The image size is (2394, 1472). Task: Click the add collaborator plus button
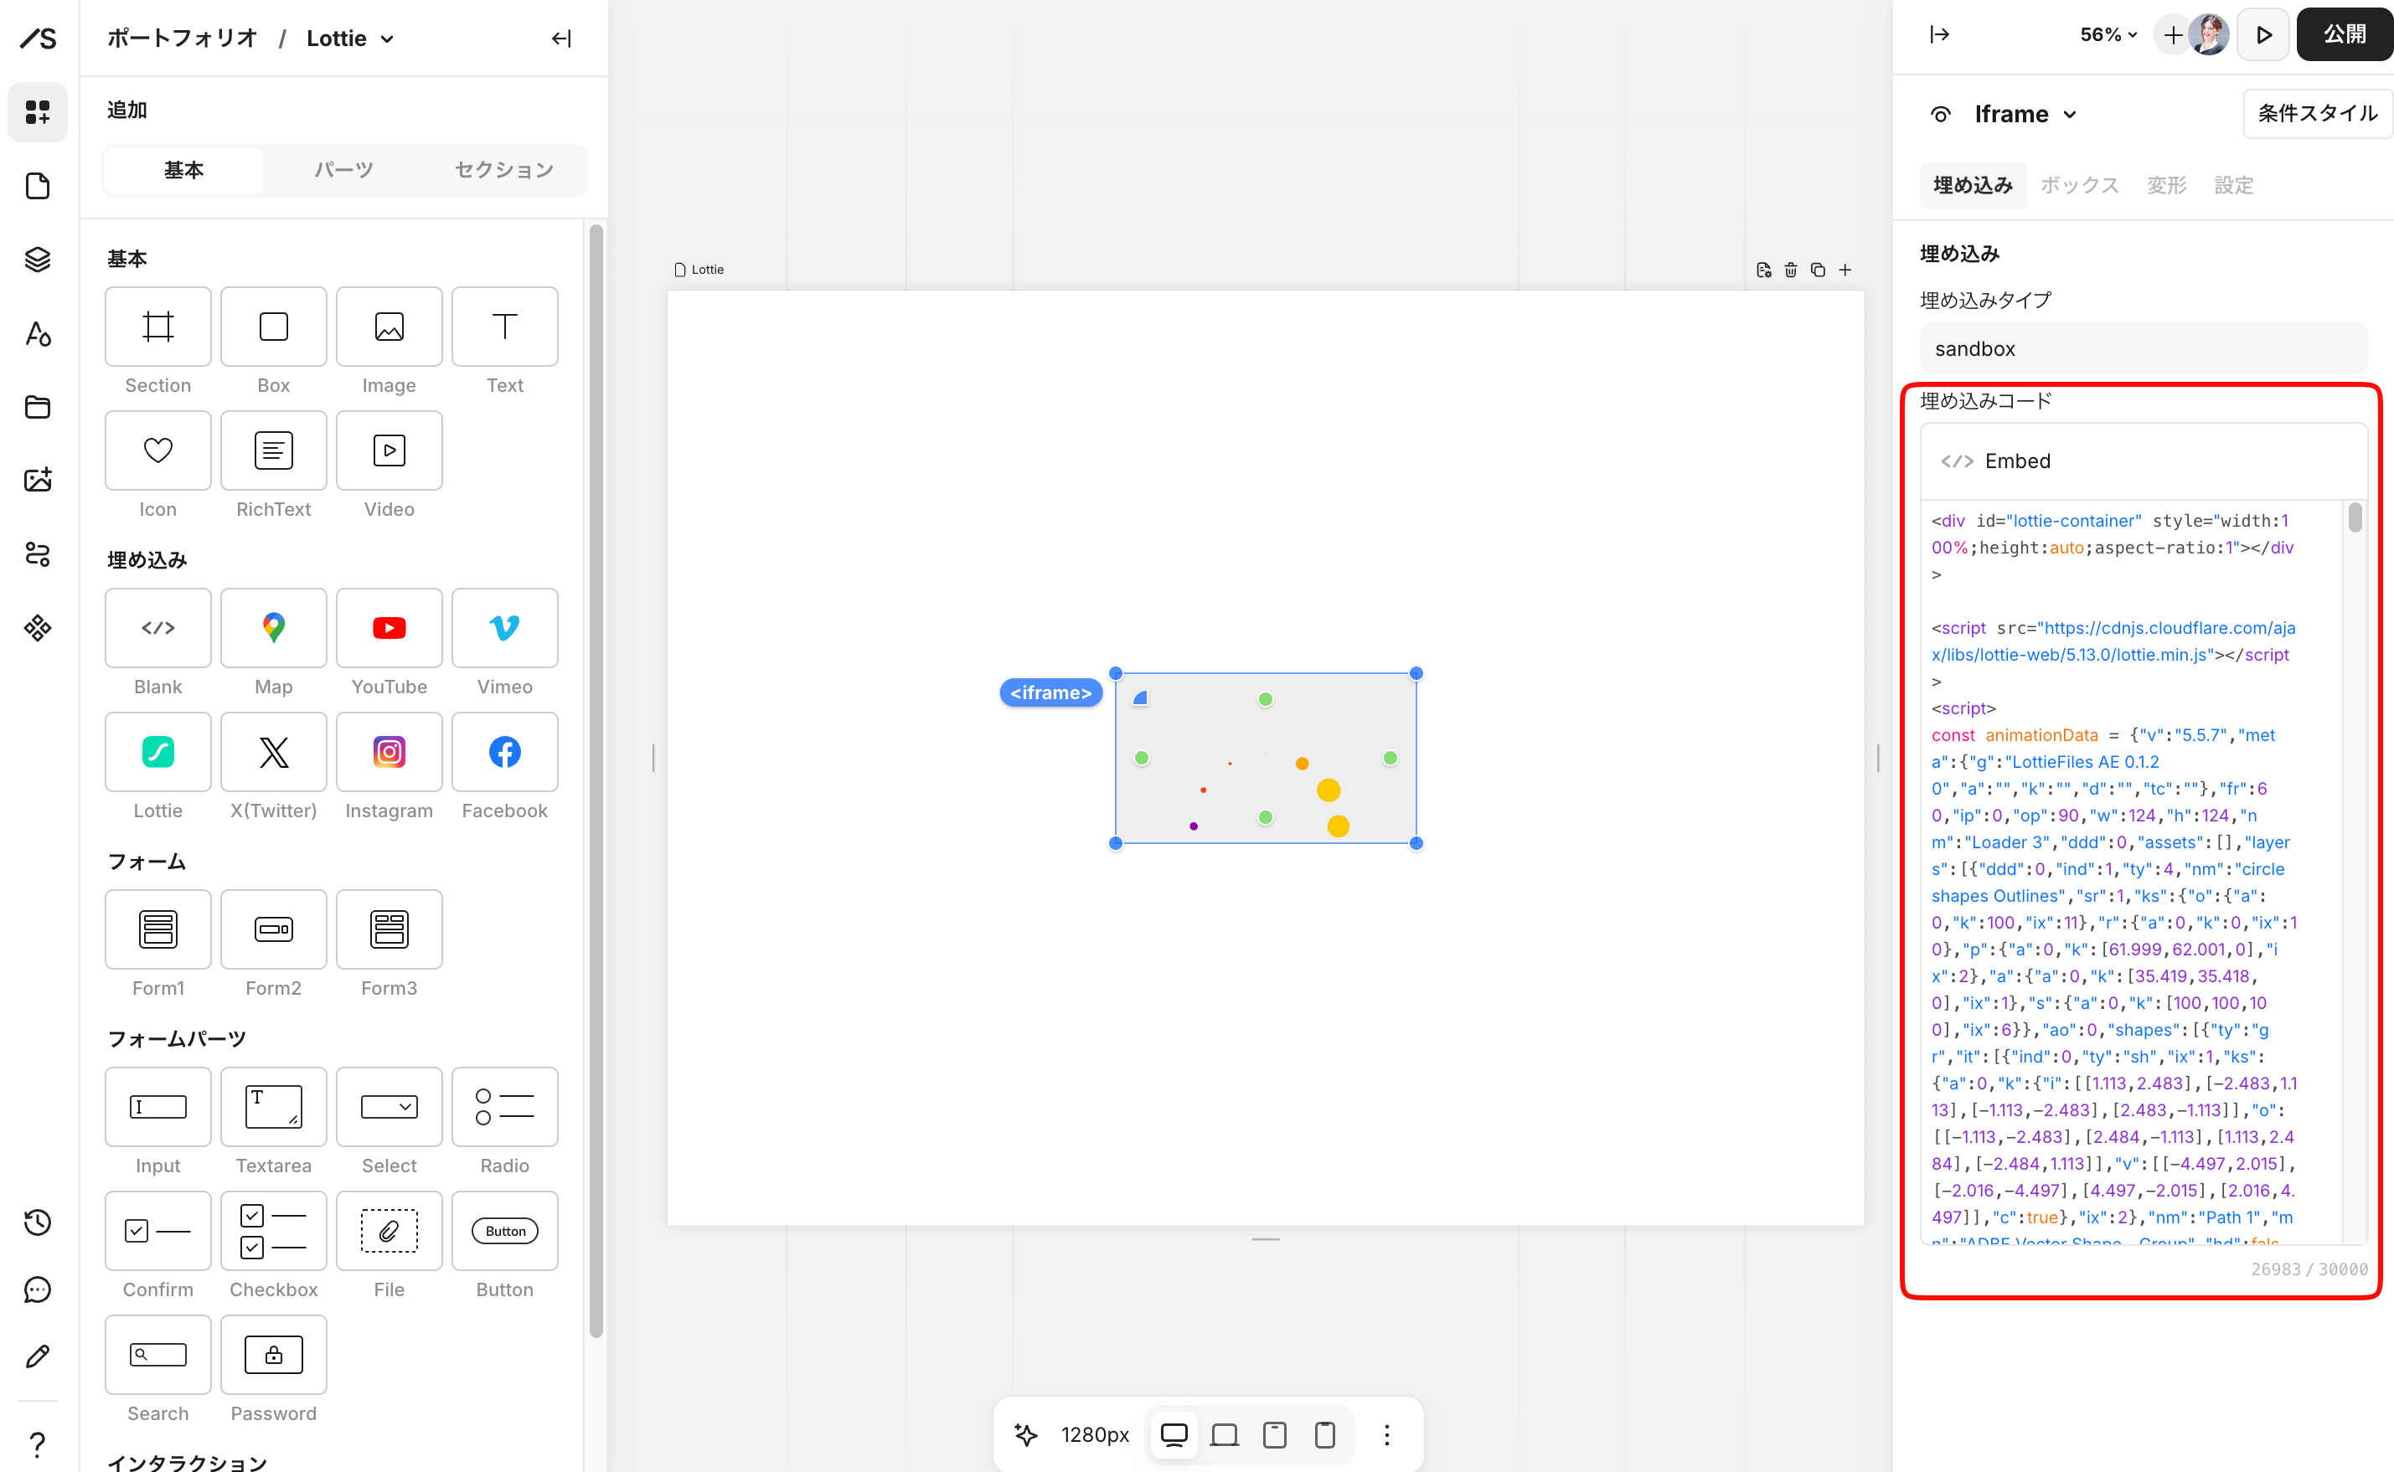[2173, 35]
